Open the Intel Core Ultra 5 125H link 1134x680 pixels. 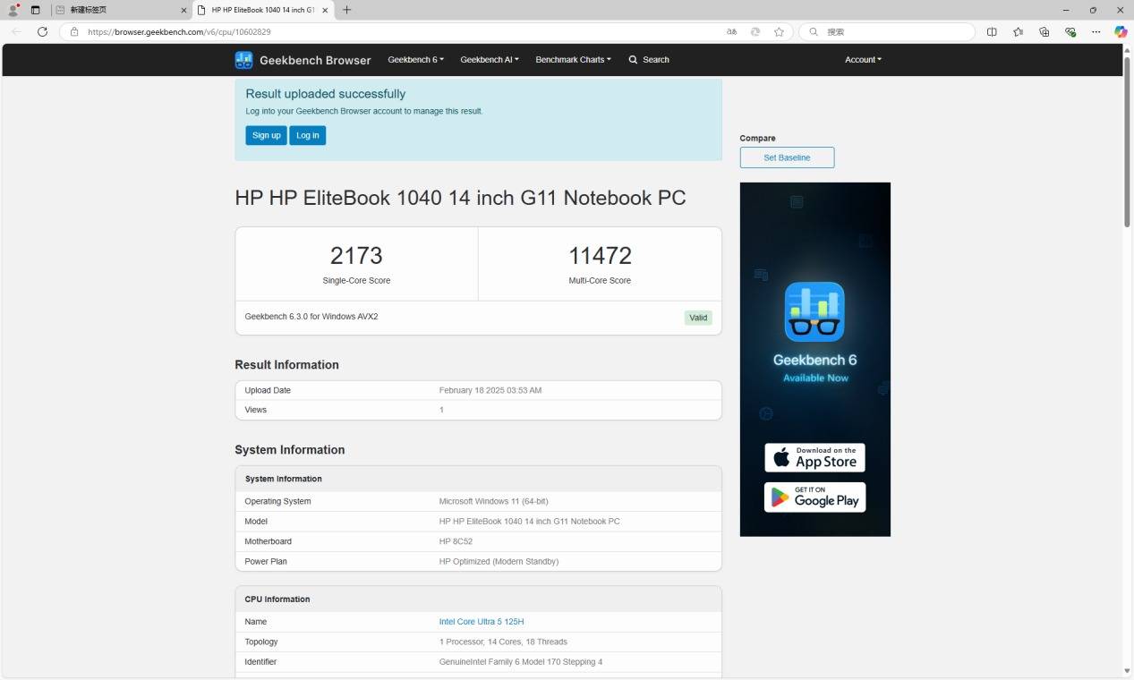coord(482,622)
